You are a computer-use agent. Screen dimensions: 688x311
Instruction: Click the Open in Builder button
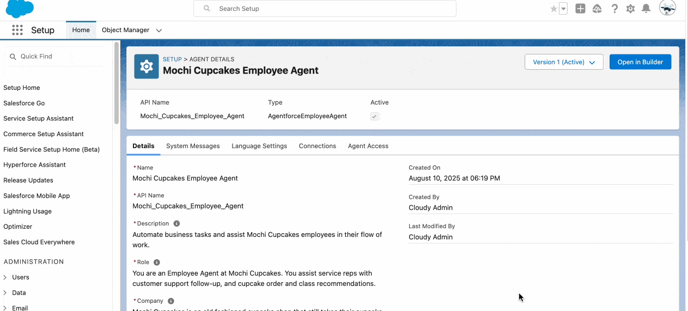[x=640, y=62]
